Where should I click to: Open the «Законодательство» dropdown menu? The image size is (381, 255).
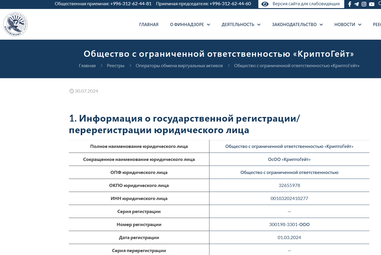(297, 25)
